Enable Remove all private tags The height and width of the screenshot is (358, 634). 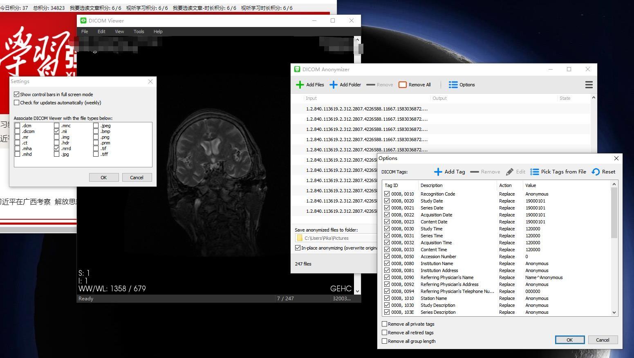[384, 324]
